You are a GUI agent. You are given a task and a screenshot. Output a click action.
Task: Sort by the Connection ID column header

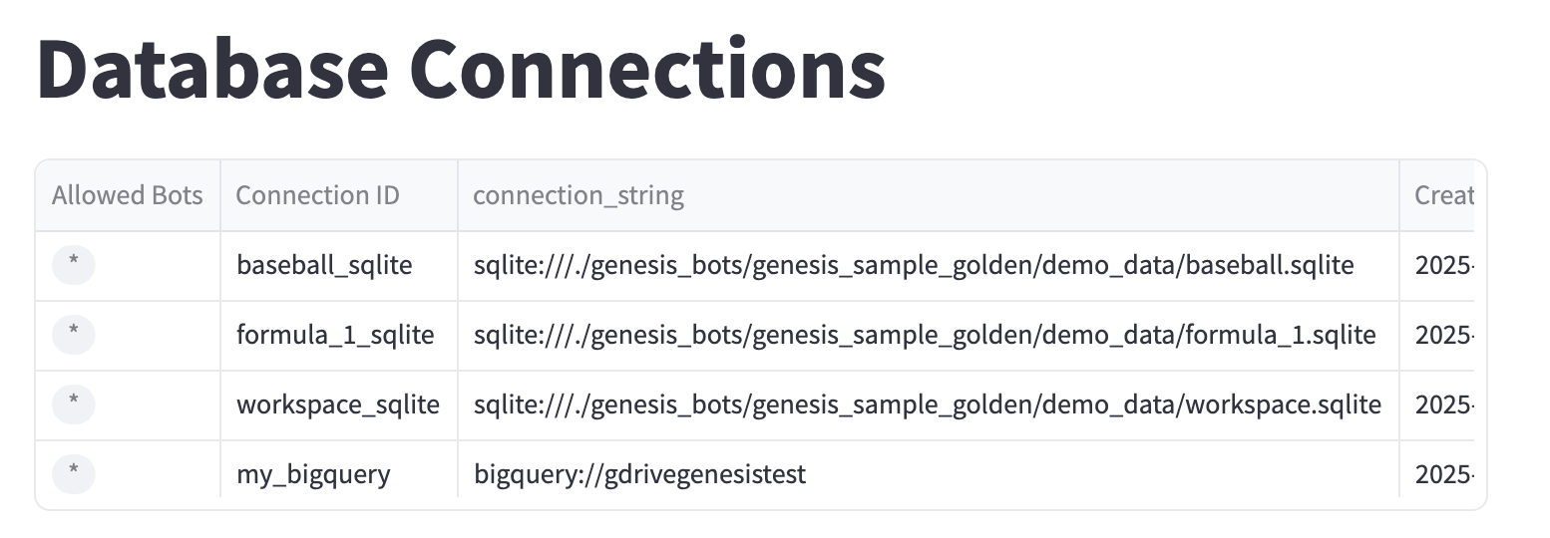[x=317, y=195]
